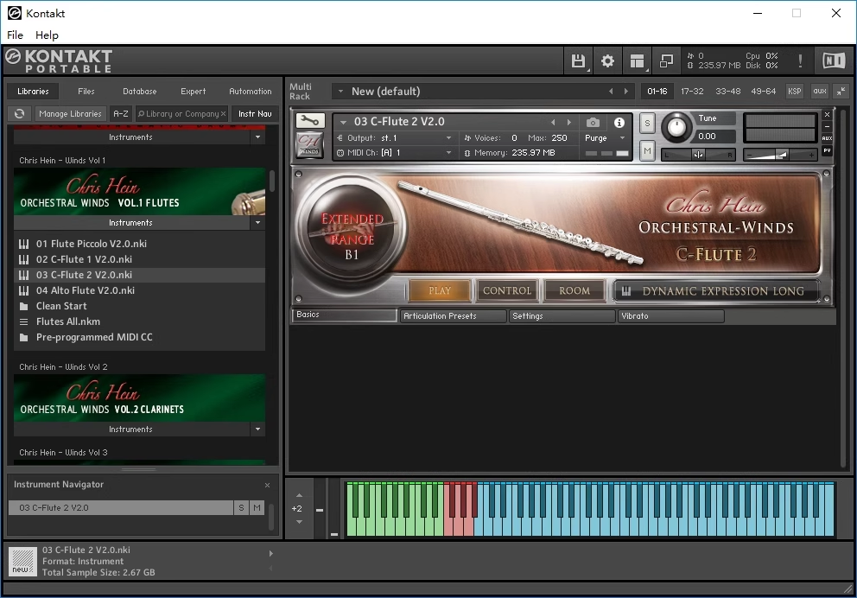The height and width of the screenshot is (598, 857).
Task: Solo the 03 C-Flute 2 instrument
Action: pos(647,124)
